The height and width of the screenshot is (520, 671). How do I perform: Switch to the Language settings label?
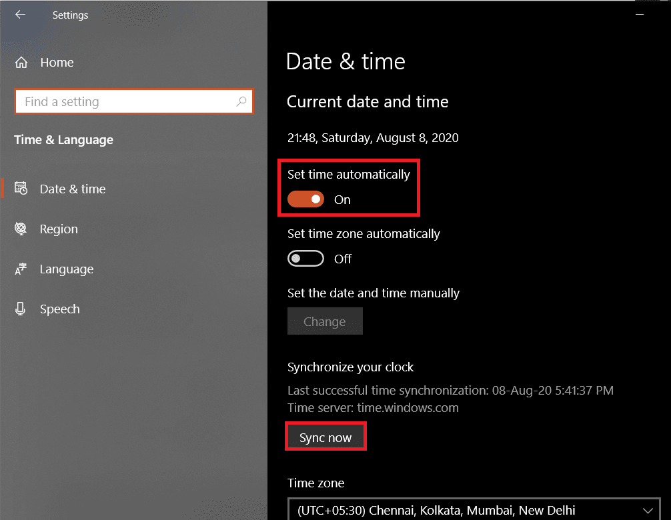[x=67, y=269]
